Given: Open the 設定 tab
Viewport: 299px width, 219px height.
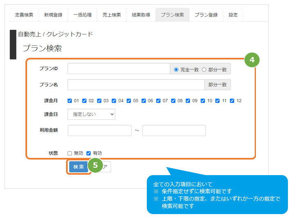Looking at the screenshot, I should 233,15.
